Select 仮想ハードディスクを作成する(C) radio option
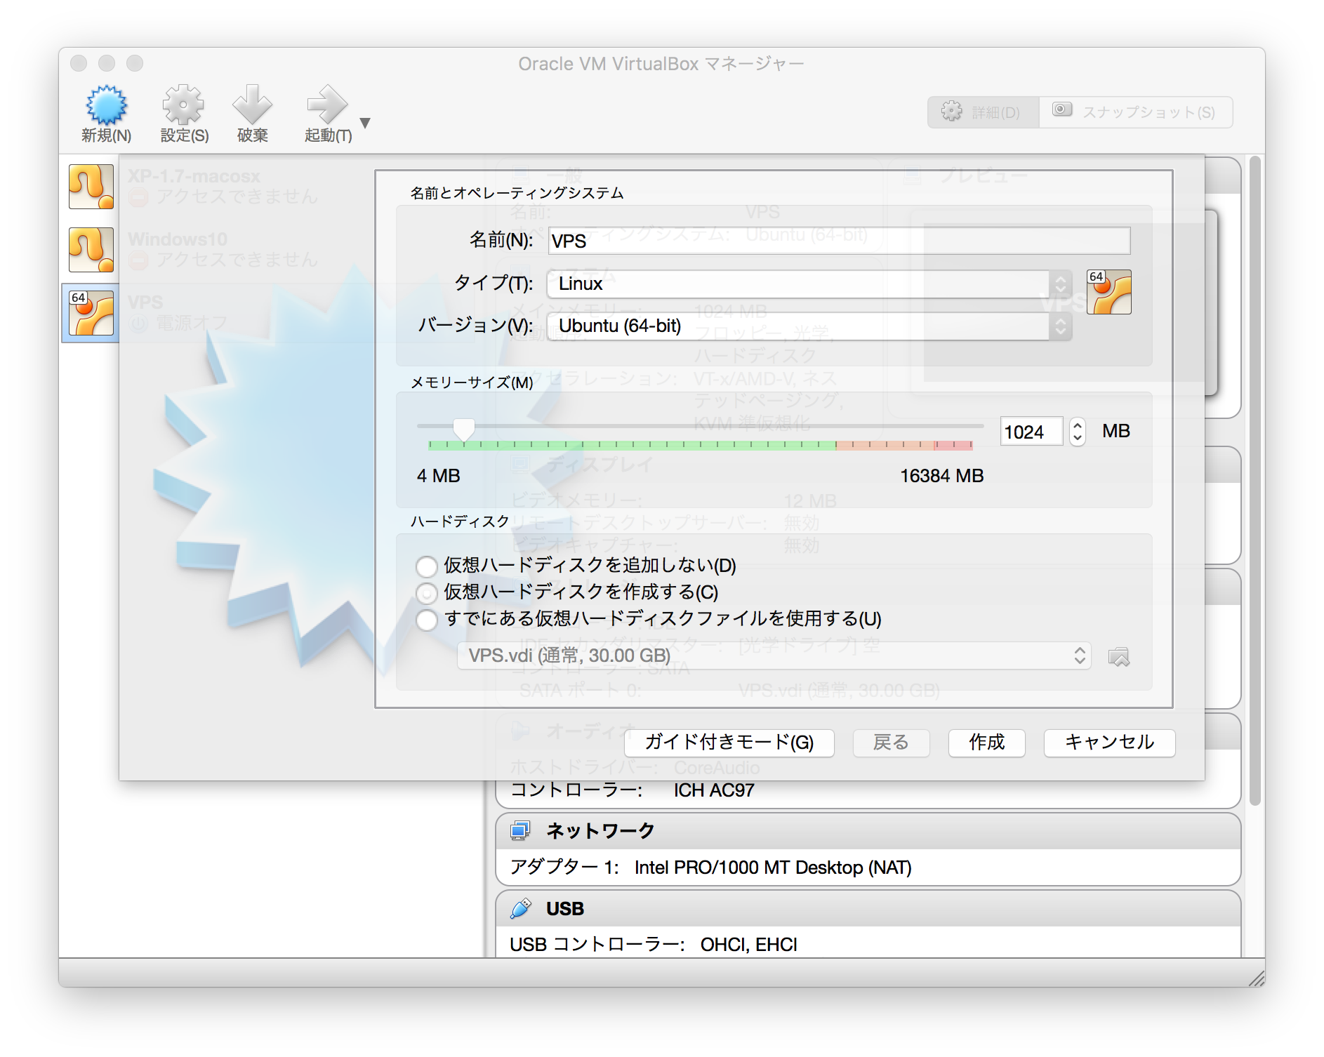The width and height of the screenshot is (1324, 1057). pyautogui.click(x=427, y=593)
